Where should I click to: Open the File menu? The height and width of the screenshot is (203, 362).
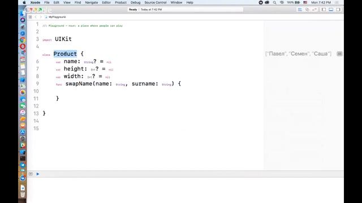point(47,2)
